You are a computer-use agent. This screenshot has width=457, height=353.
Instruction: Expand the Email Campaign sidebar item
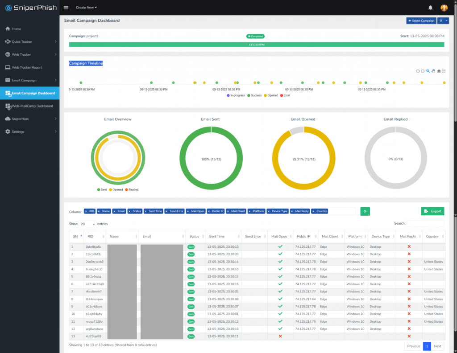(x=30, y=80)
